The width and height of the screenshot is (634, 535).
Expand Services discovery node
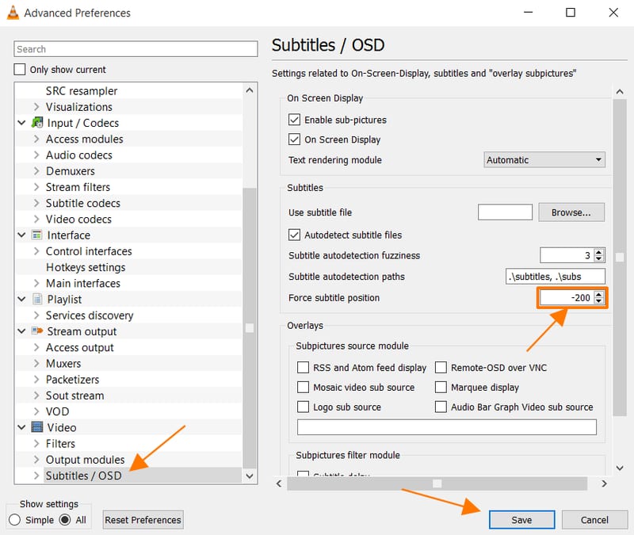[36, 315]
